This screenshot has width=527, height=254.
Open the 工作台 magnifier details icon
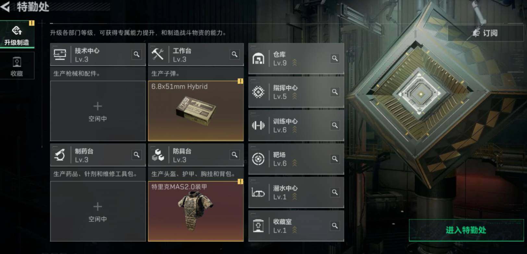point(235,54)
